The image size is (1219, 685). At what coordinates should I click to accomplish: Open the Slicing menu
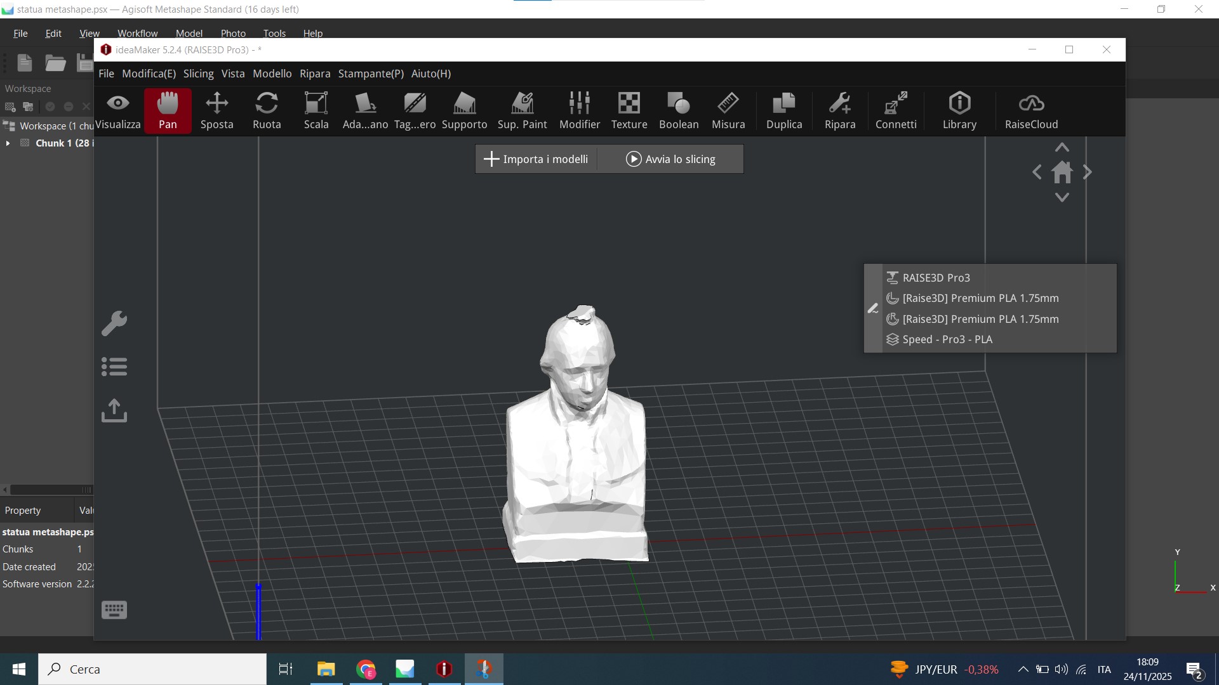198,74
